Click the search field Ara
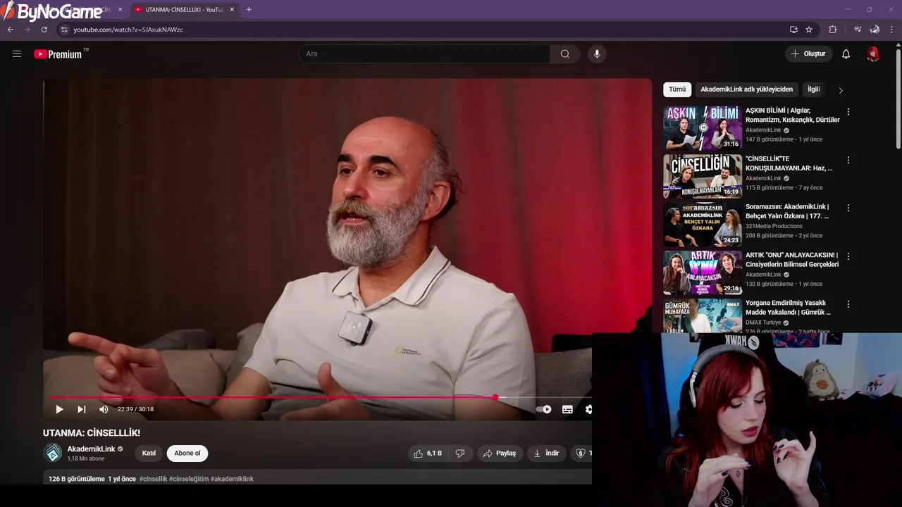 425,54
